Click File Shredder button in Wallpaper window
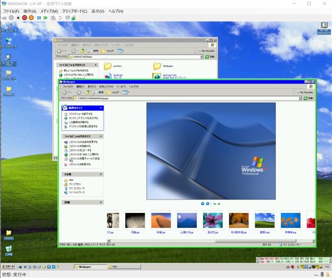The image size is (332, 278). pos(305,92)
